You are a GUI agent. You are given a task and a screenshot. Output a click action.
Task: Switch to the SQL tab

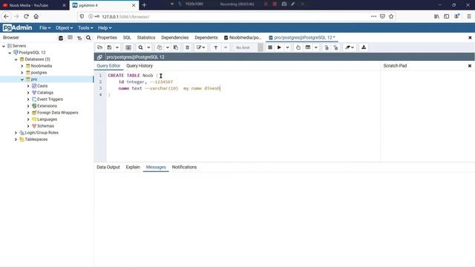pyautogui.click(x=127, y=38)
